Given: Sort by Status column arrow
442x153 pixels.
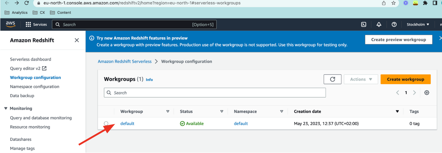Looking at the screenshot, I should point(222,111).
